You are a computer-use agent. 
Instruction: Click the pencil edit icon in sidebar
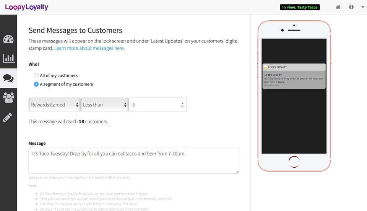[8, 118]
